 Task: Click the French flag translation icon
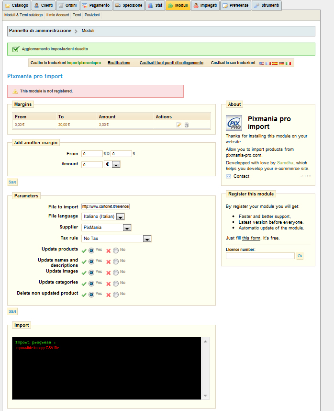point(268,63)
